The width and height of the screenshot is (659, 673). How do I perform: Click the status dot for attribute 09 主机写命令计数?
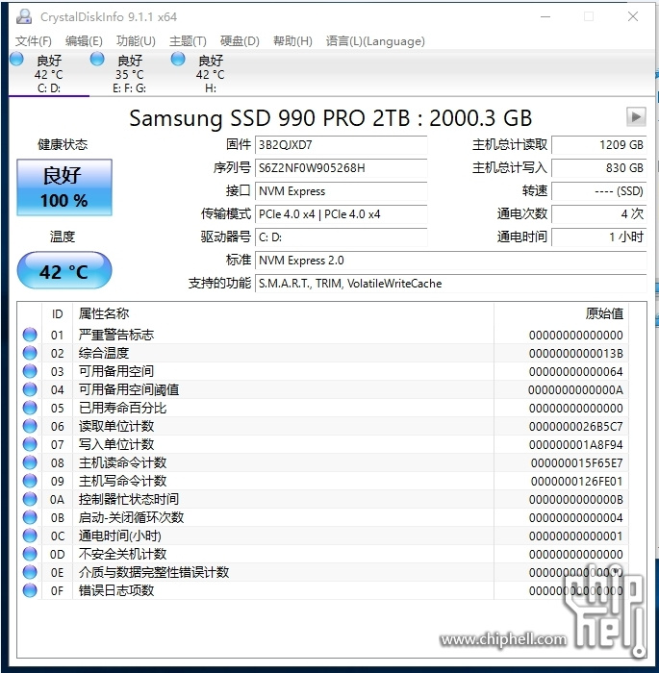tap(30, 481)
